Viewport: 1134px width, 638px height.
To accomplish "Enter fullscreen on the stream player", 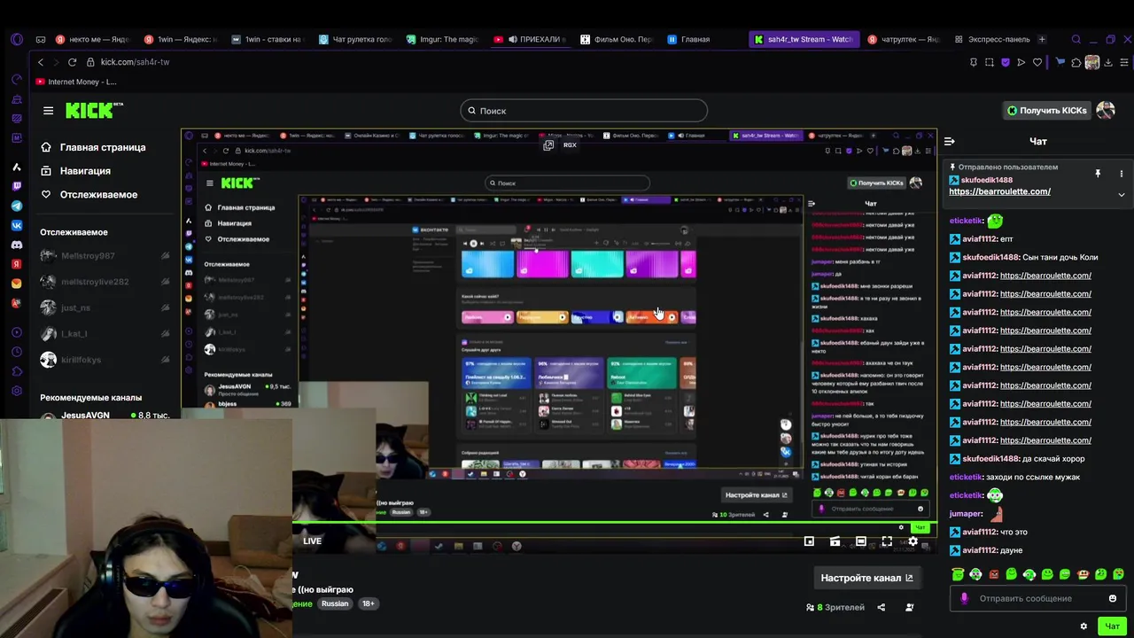I will pos(887,541).
